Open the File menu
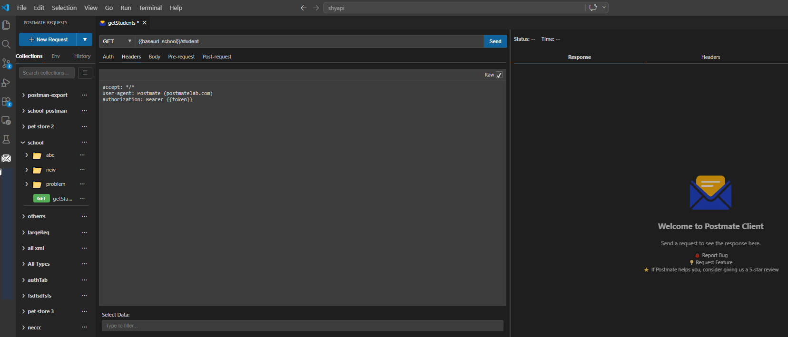Image resolution: width=788 pixels, height=337 pixels. [22, 8]
